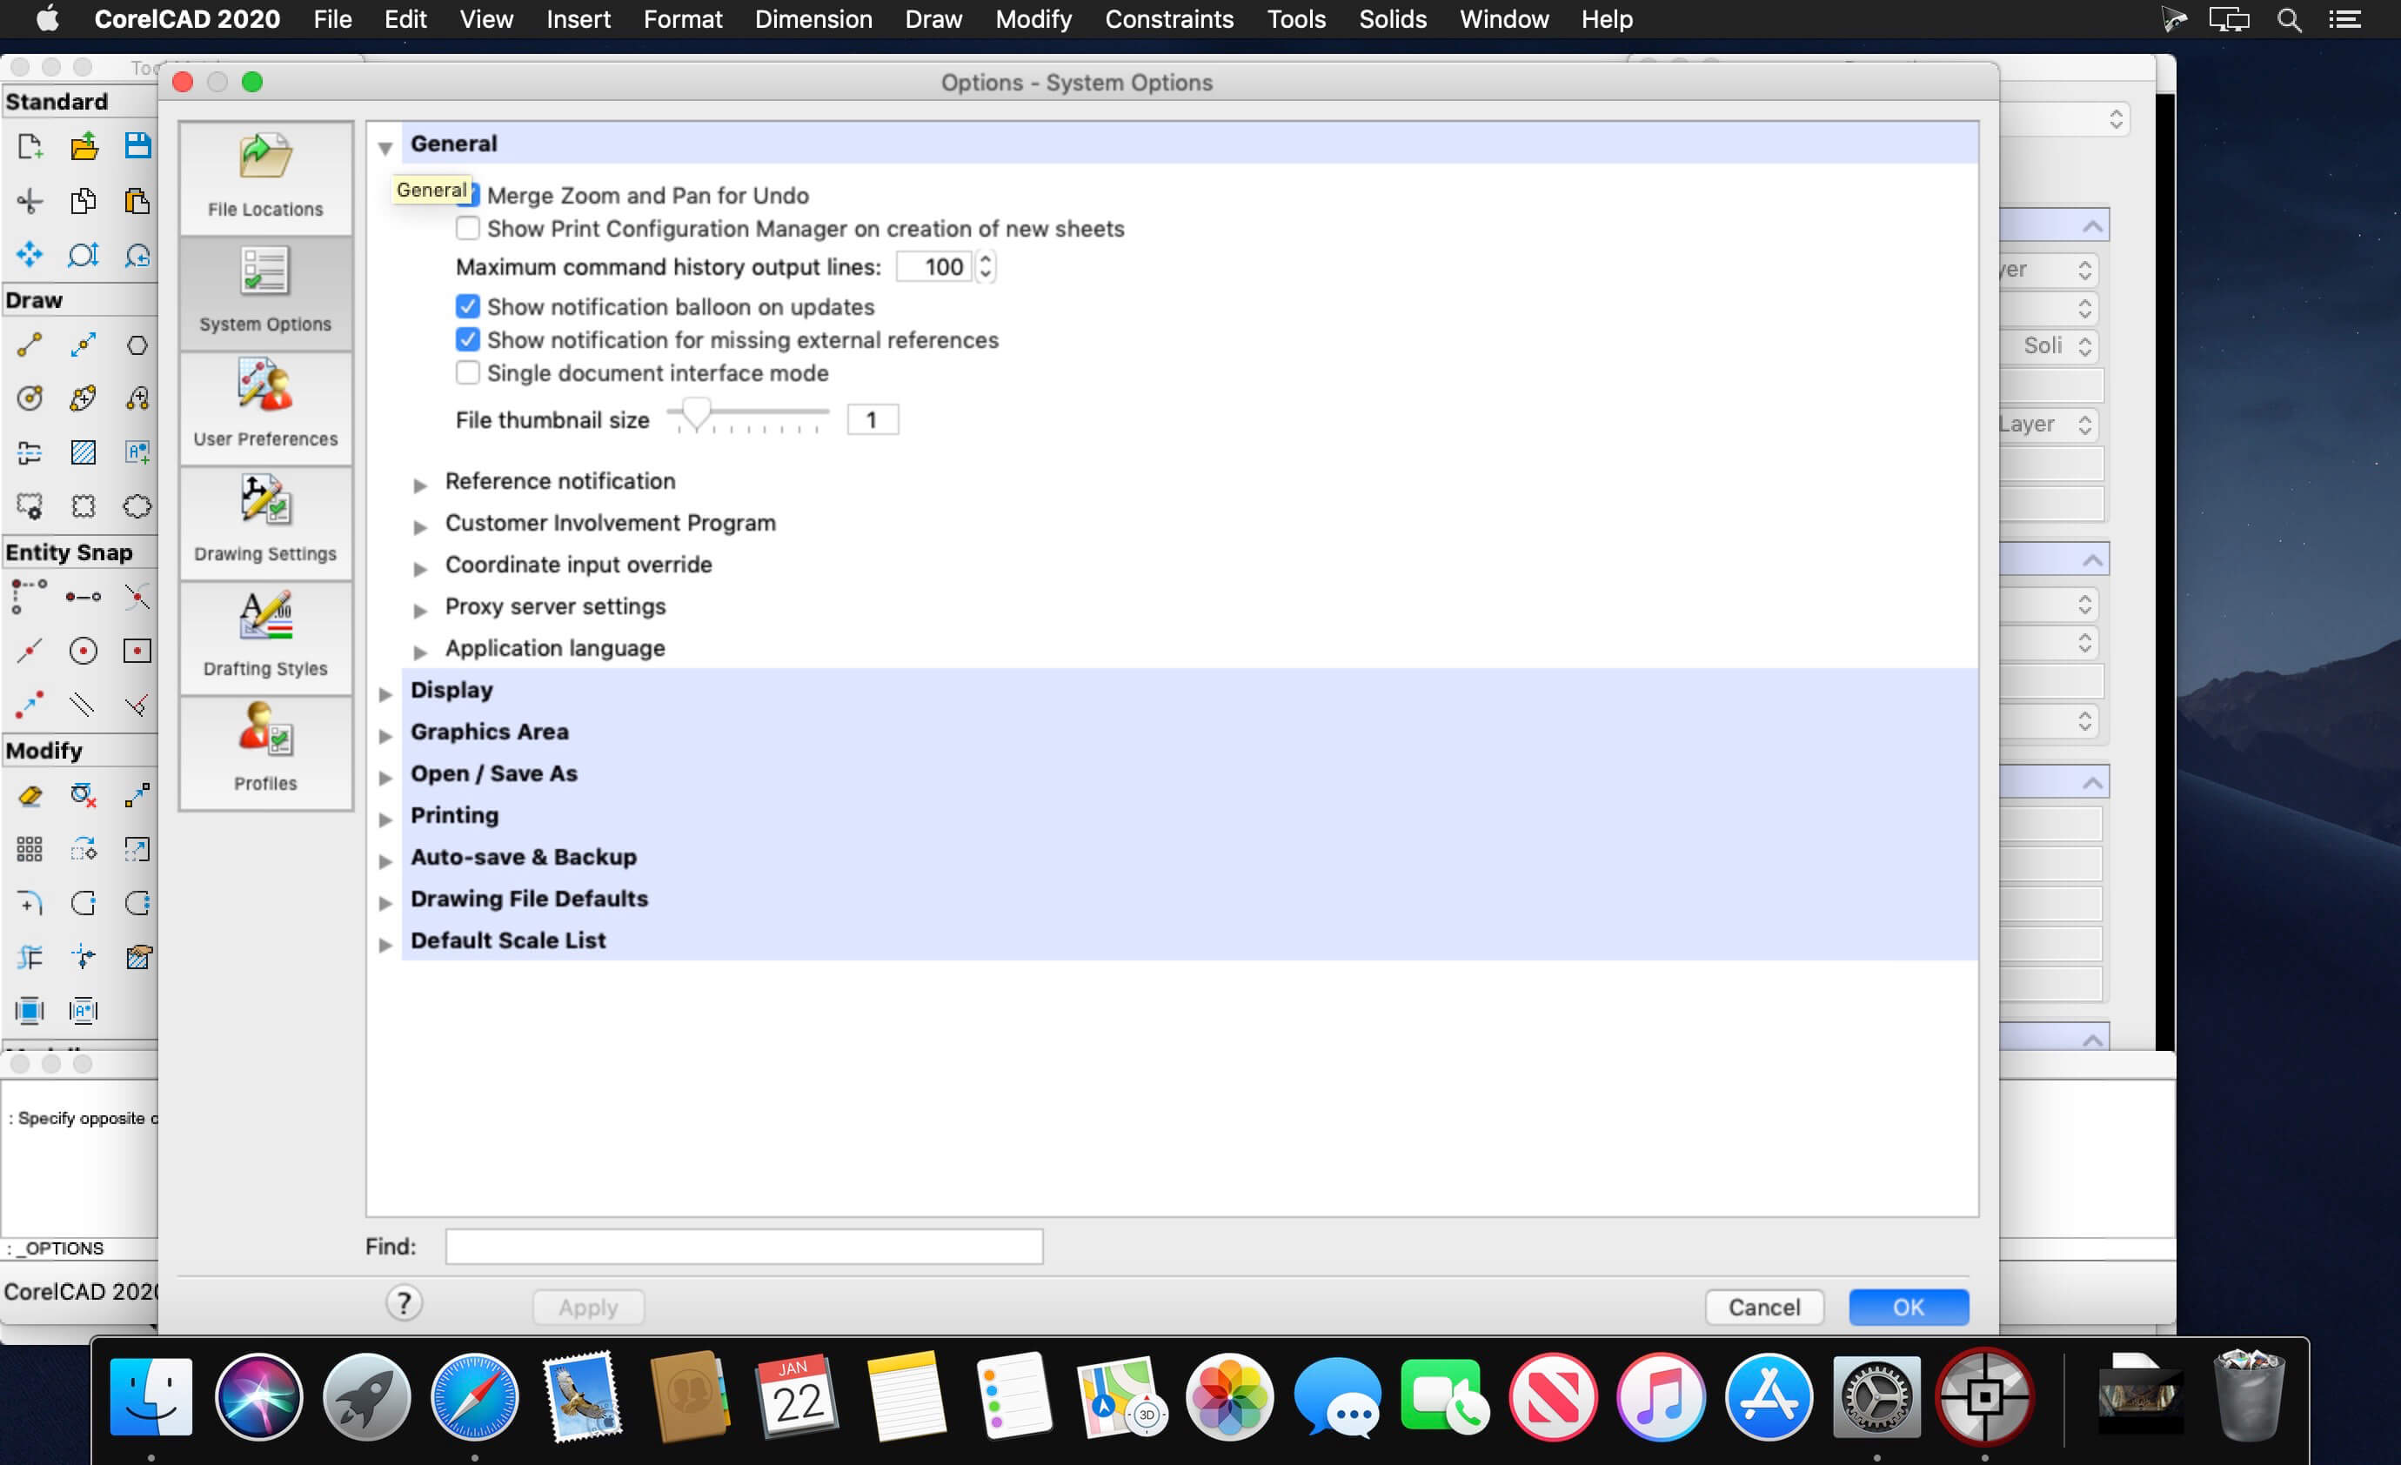The image size is (2401, 1465).
Task: Enable Single document interface mode
Action: tap(468, 372)
